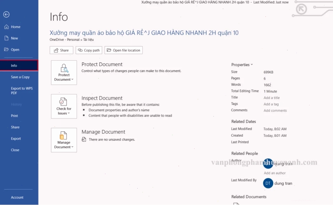Click the Home house icon in sidebar
Screen dimensions: 333x205
pos(7,27)
